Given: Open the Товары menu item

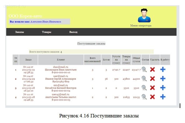Looking at the screenshot, I should (46, 32).
